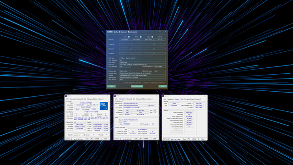Viewport: 293px width, 165px height.
Task: Click the info icon beside Write in AIDA64
Action: [141, 37]
